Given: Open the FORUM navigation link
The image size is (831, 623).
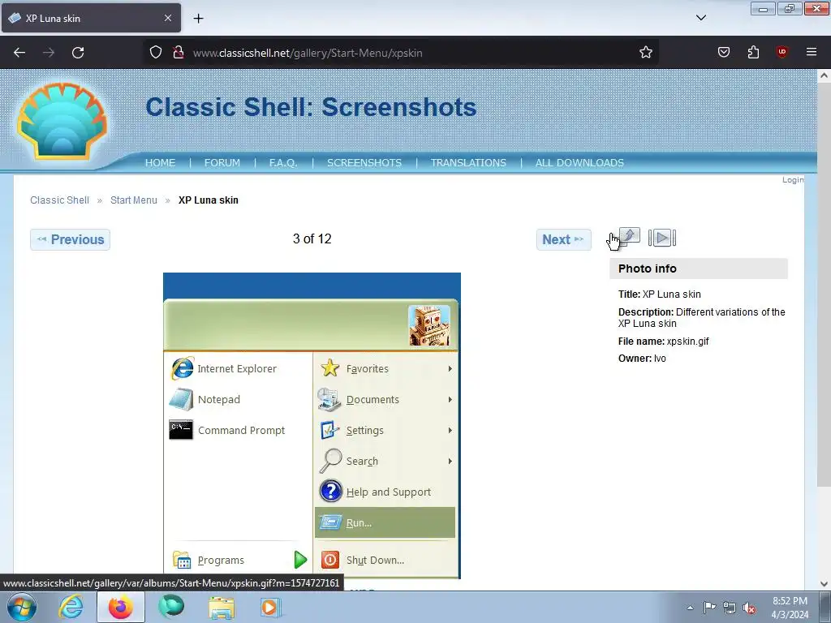Looking at the screenshot, I should pyautogui.click(x=222, y=162).
